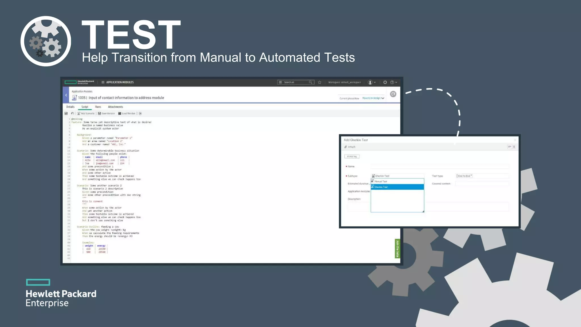This screenshot has width=581, height=327.
Task: Click the Join the beta side button
Action: [397, 249]
